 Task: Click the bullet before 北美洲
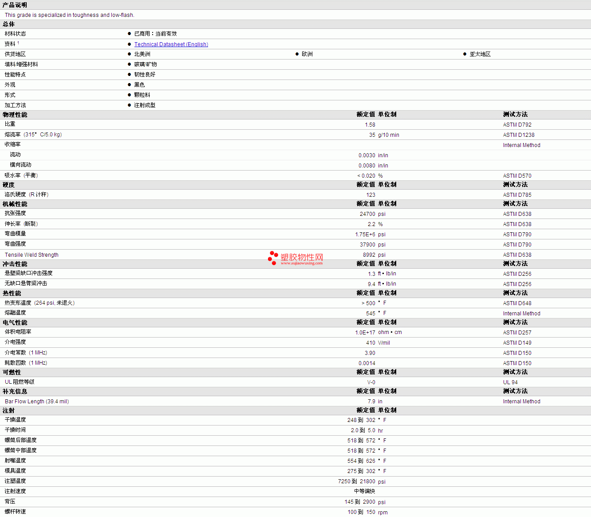tap(130, 54)
